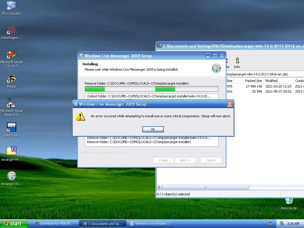Minimize the Windows Live Messenger Setup window
Image resolution: width=304 pixels, height=228 pixels.
208,56
